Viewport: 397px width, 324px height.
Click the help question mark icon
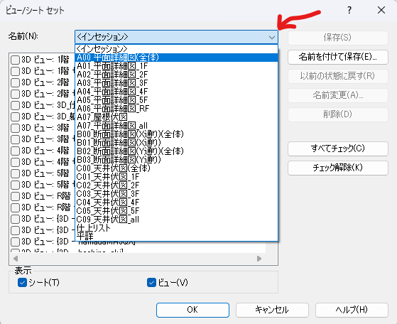point(349,10)
